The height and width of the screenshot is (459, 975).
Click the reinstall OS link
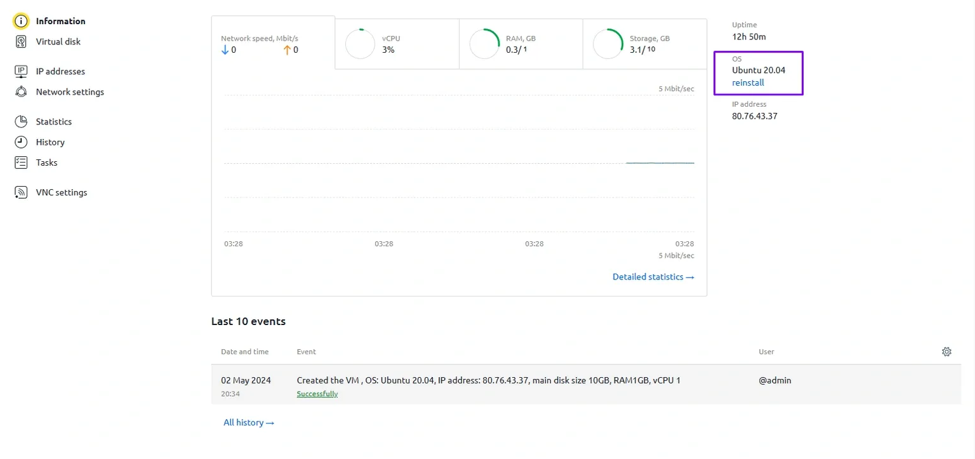pos(748,83)
